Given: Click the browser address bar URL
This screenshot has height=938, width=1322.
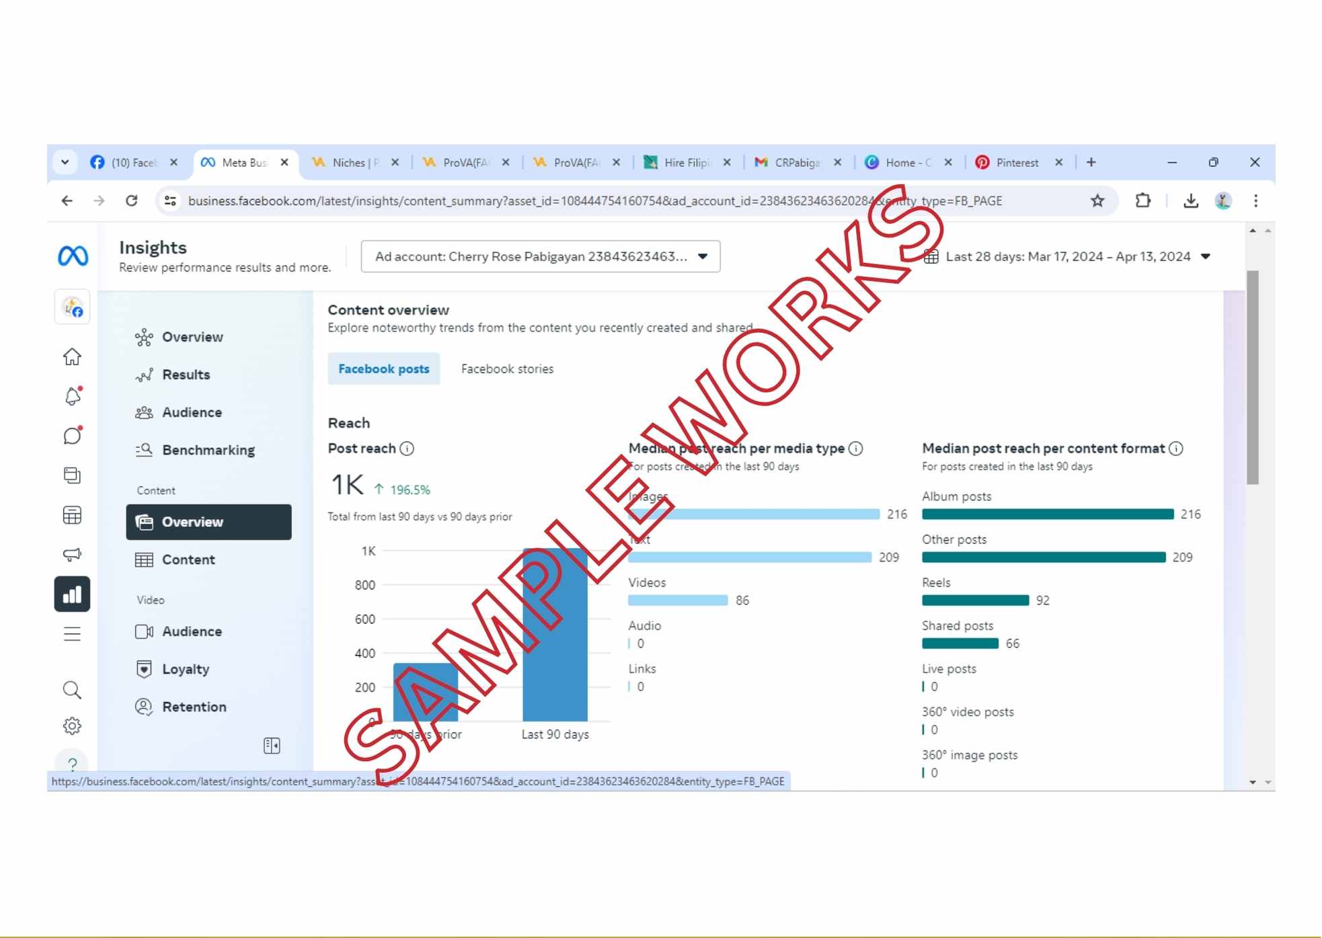Looking at the screenshot, I should tap(594, 201).
